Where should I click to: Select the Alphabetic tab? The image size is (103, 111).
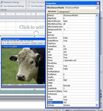pyautogui.click(x=52, y=11)
